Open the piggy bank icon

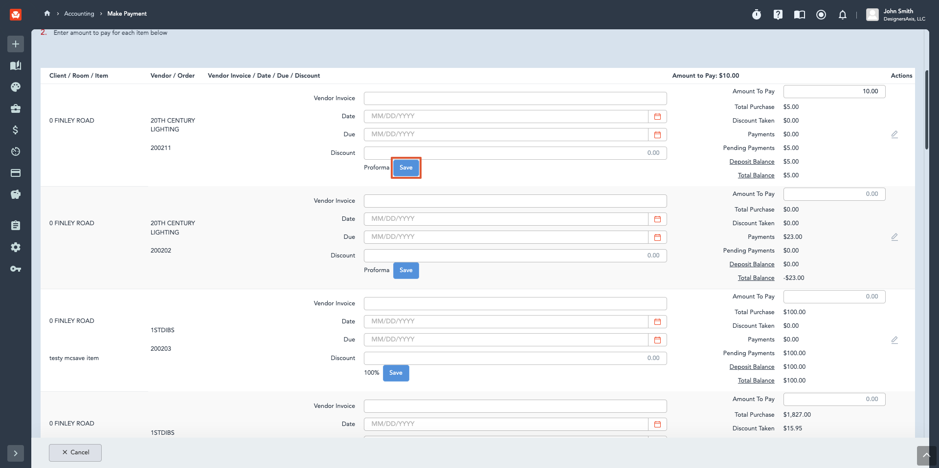click(16, 194)
